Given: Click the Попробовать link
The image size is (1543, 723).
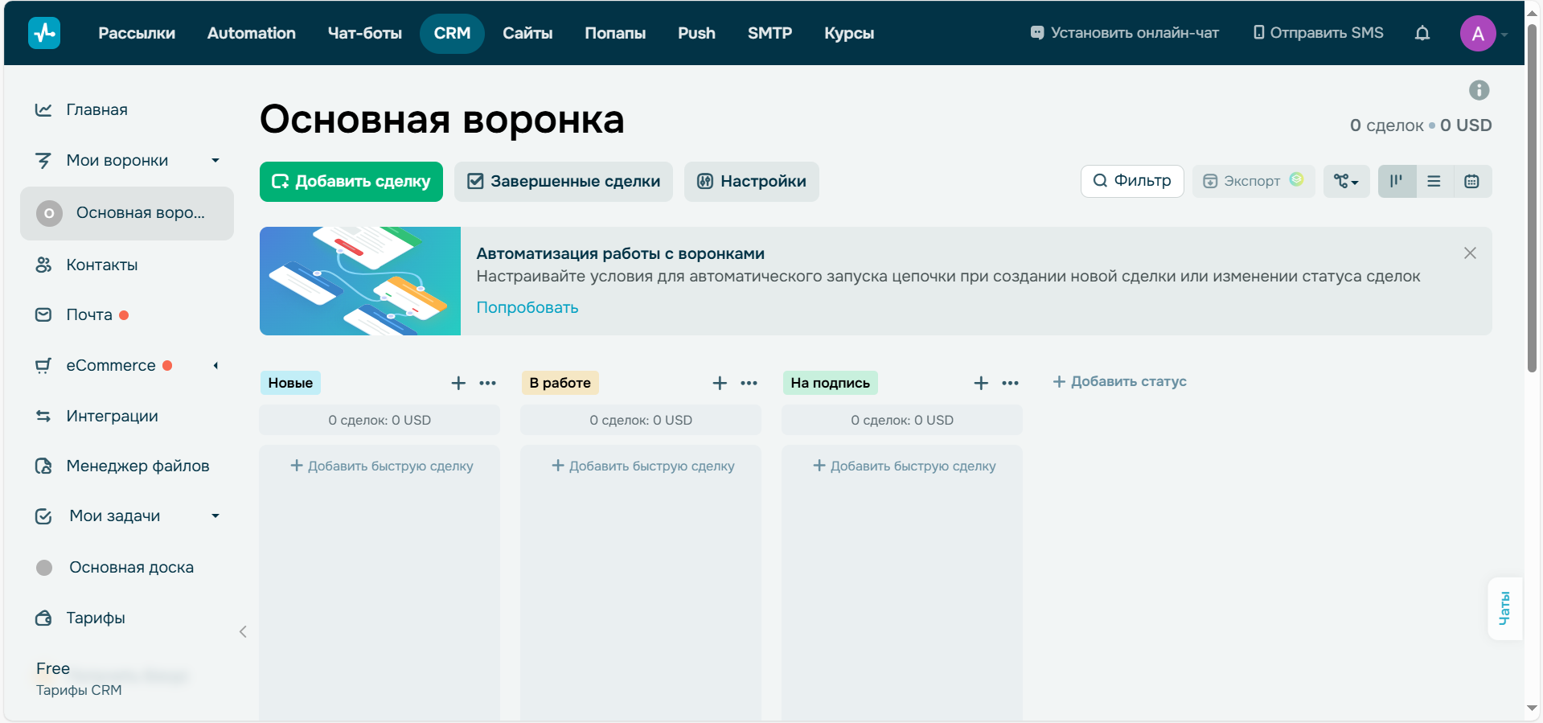Looking at the screenshot, I should (x=527, y=307).
